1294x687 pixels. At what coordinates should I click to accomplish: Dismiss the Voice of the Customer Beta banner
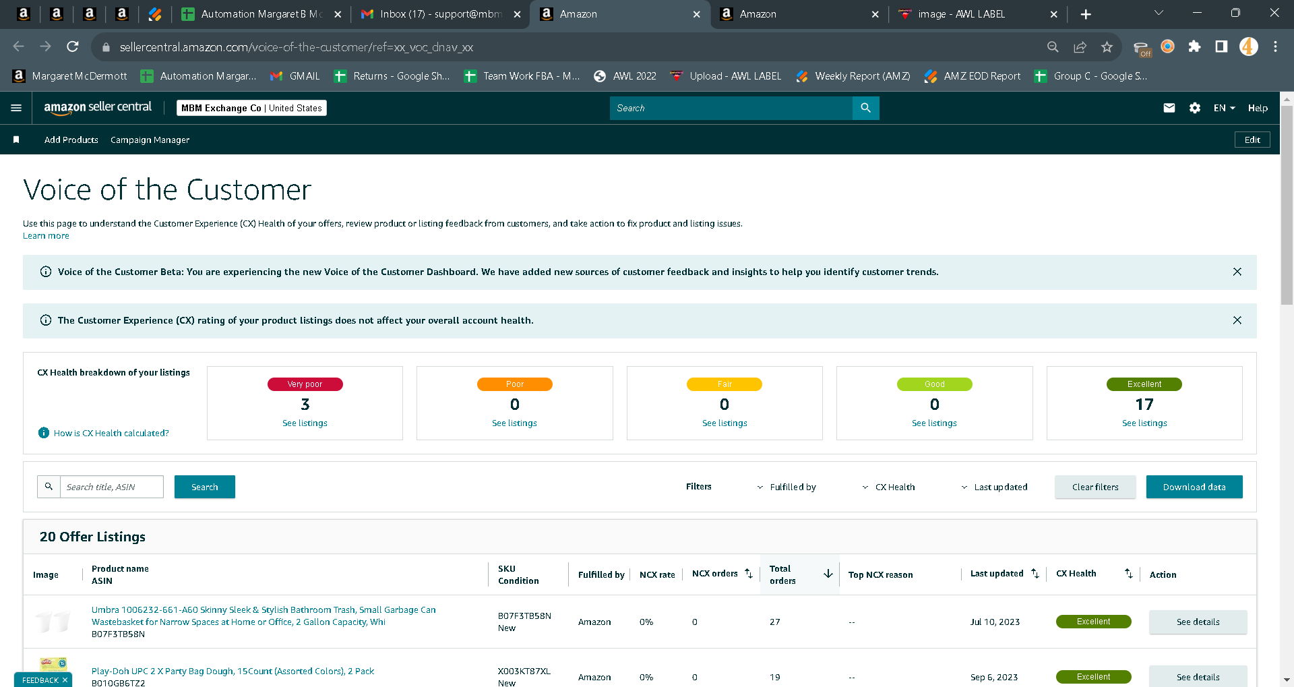pos(1237,272)
